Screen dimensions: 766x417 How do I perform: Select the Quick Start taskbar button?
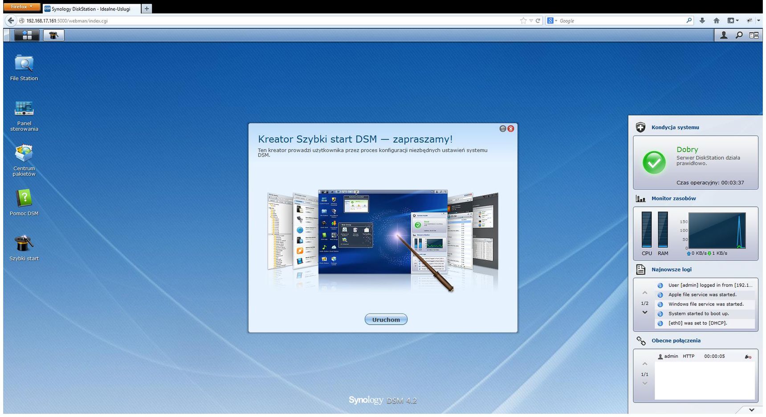pyautogui.click(x=53, y=35)
